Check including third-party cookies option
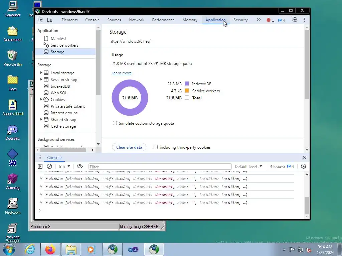 pyautogui.click(x=156, y=147)
